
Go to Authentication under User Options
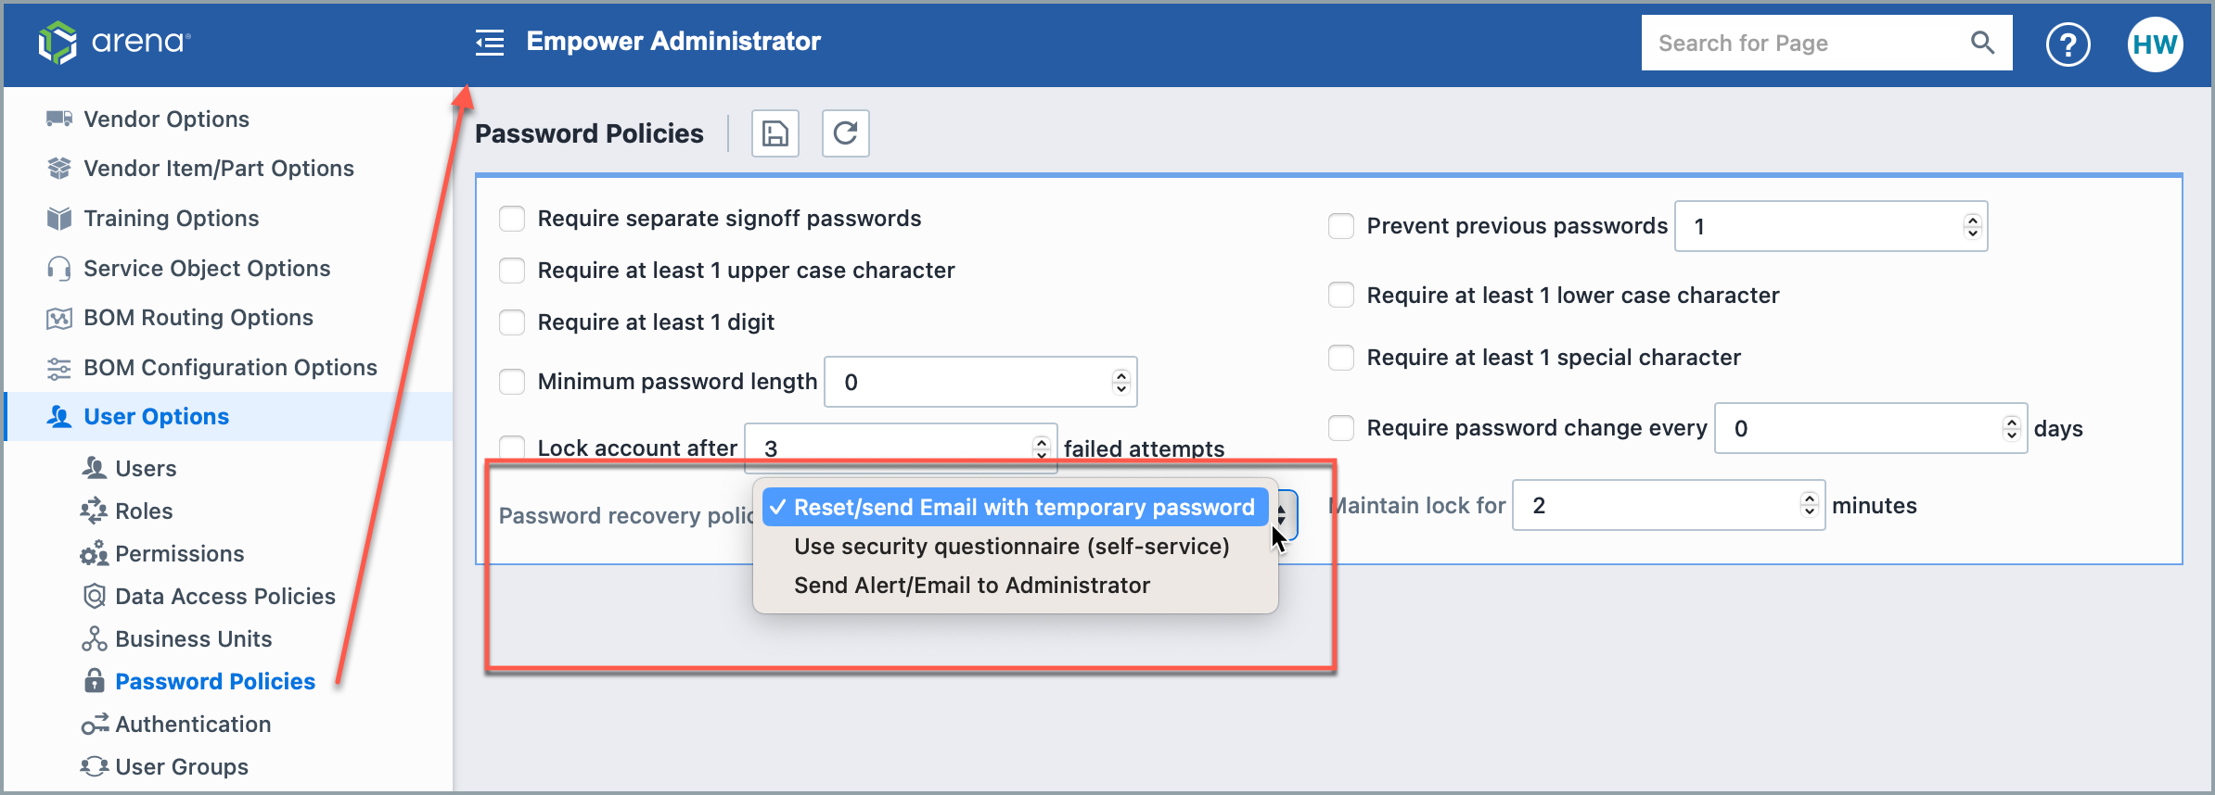point(193,725)
